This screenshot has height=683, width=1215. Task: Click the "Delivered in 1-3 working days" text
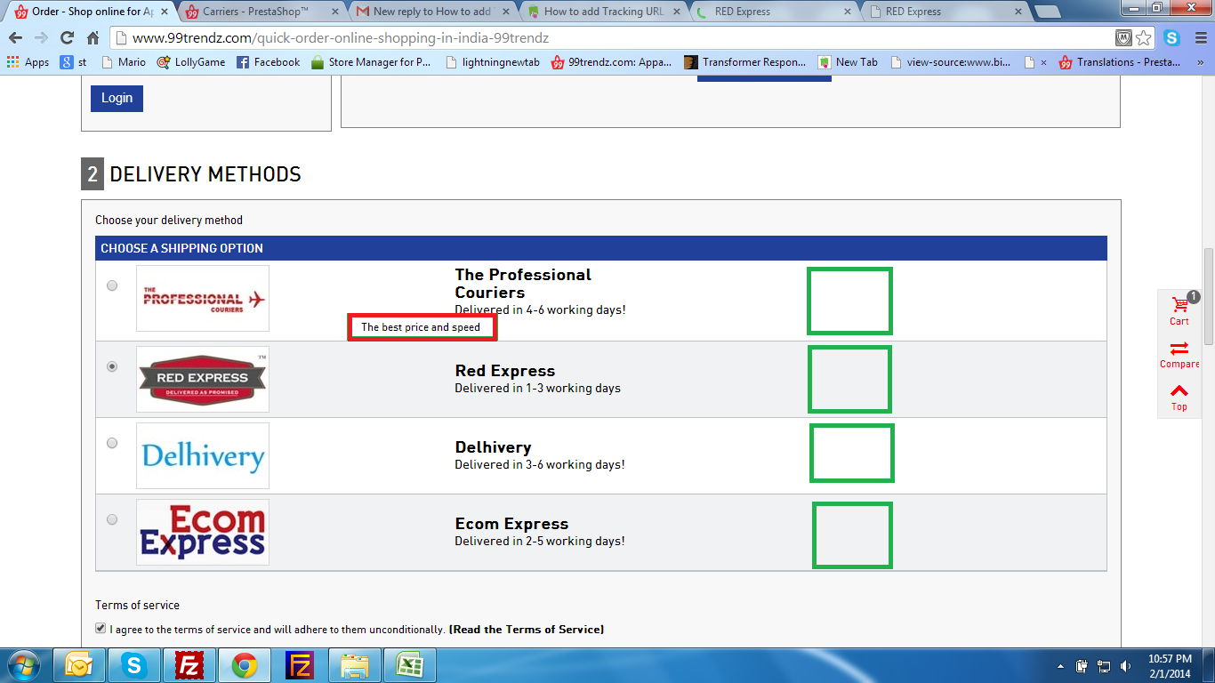pyautogui.click(x=537, y=389)
